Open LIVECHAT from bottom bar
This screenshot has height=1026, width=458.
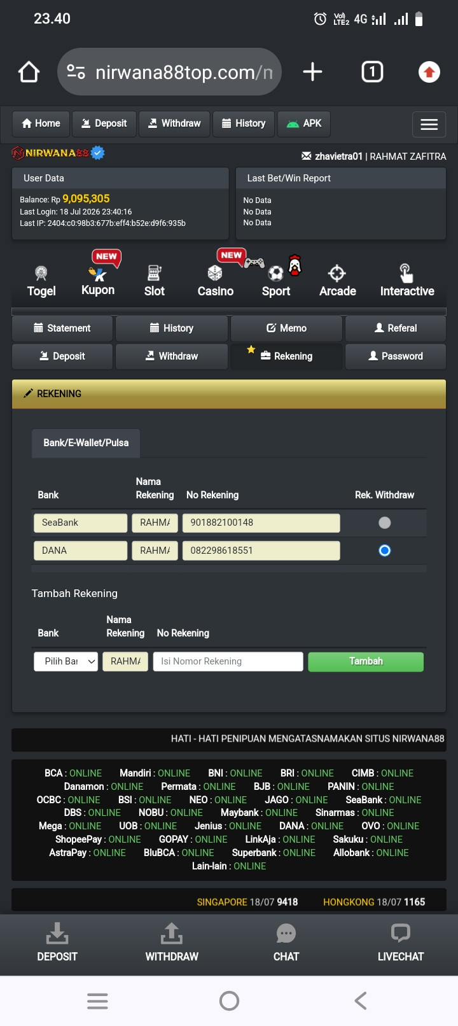[401, 943]
